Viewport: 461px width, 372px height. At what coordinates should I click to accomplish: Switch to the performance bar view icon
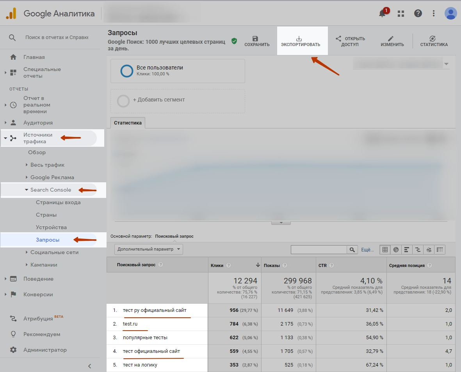(407, 250)
